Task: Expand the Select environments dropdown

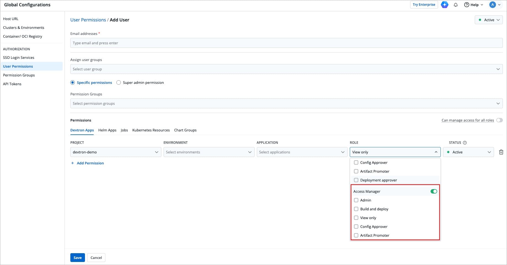Action: pyautogui.click(x=209, y=152)
